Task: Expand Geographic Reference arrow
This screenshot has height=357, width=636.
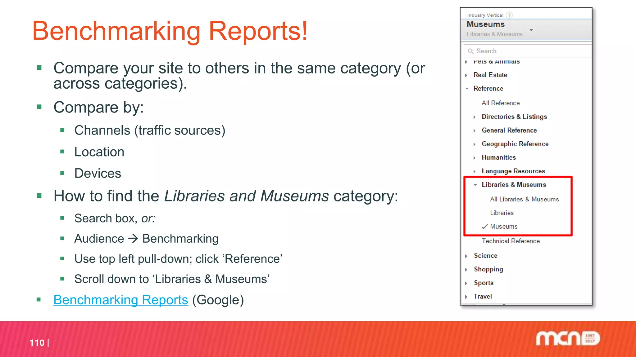Action: pos(475,144)
